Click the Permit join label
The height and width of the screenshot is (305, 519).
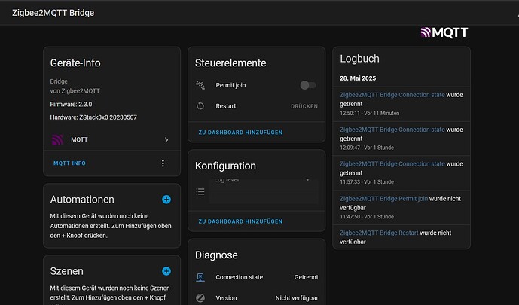click(x=230, y=85)
